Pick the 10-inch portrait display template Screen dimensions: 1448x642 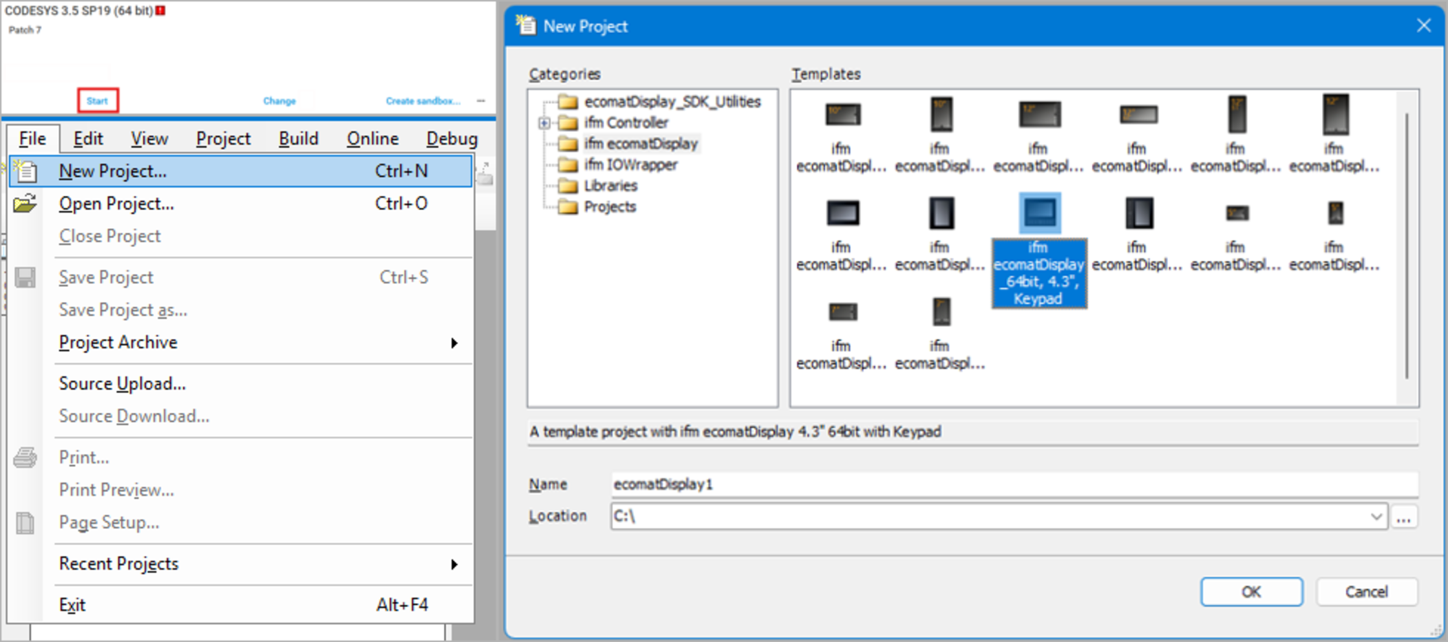point(941,114)
